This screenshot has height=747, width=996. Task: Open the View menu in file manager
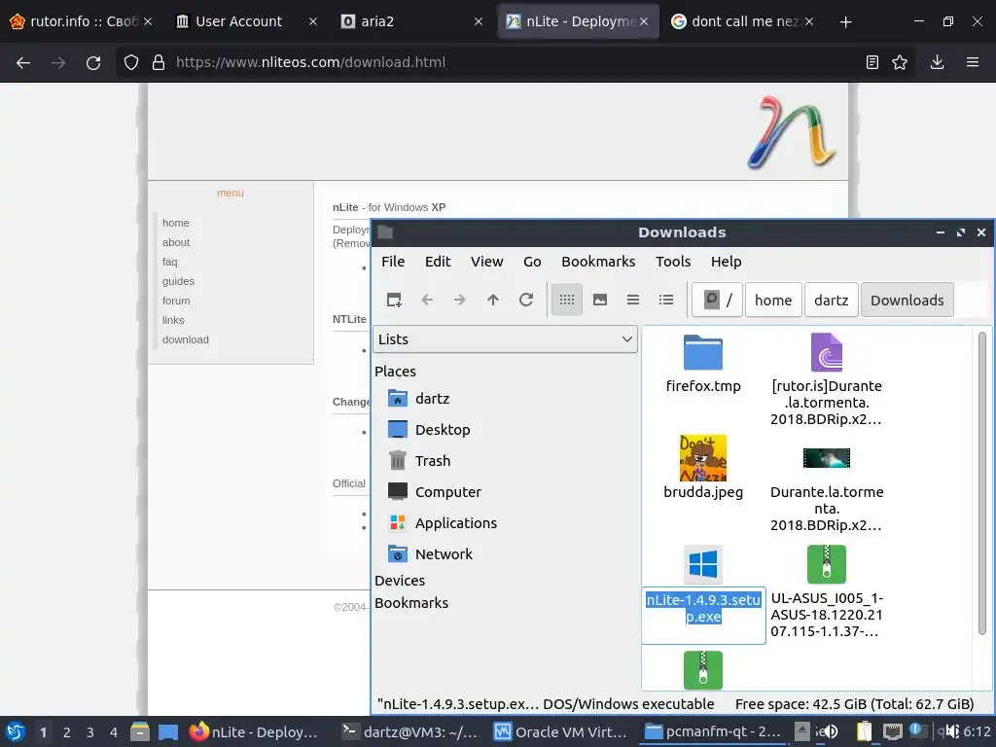tap(486, 262)
